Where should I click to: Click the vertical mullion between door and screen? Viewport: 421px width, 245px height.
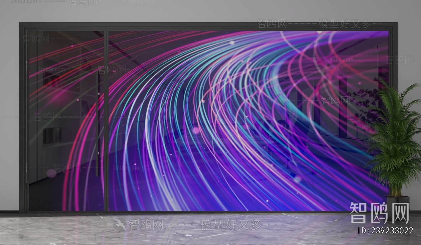106,121
